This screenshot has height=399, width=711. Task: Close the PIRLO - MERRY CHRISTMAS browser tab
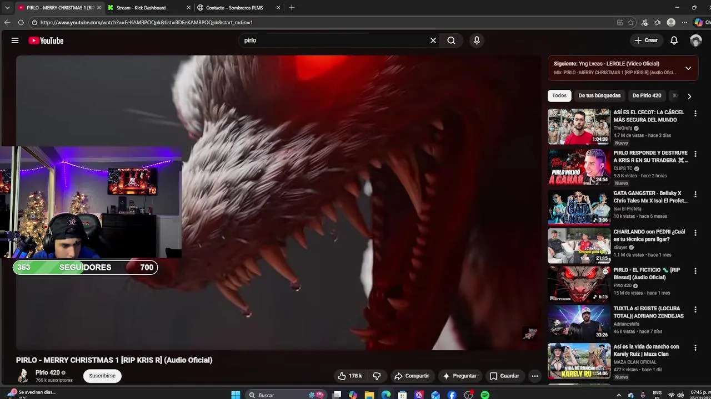tap(99, 8)
